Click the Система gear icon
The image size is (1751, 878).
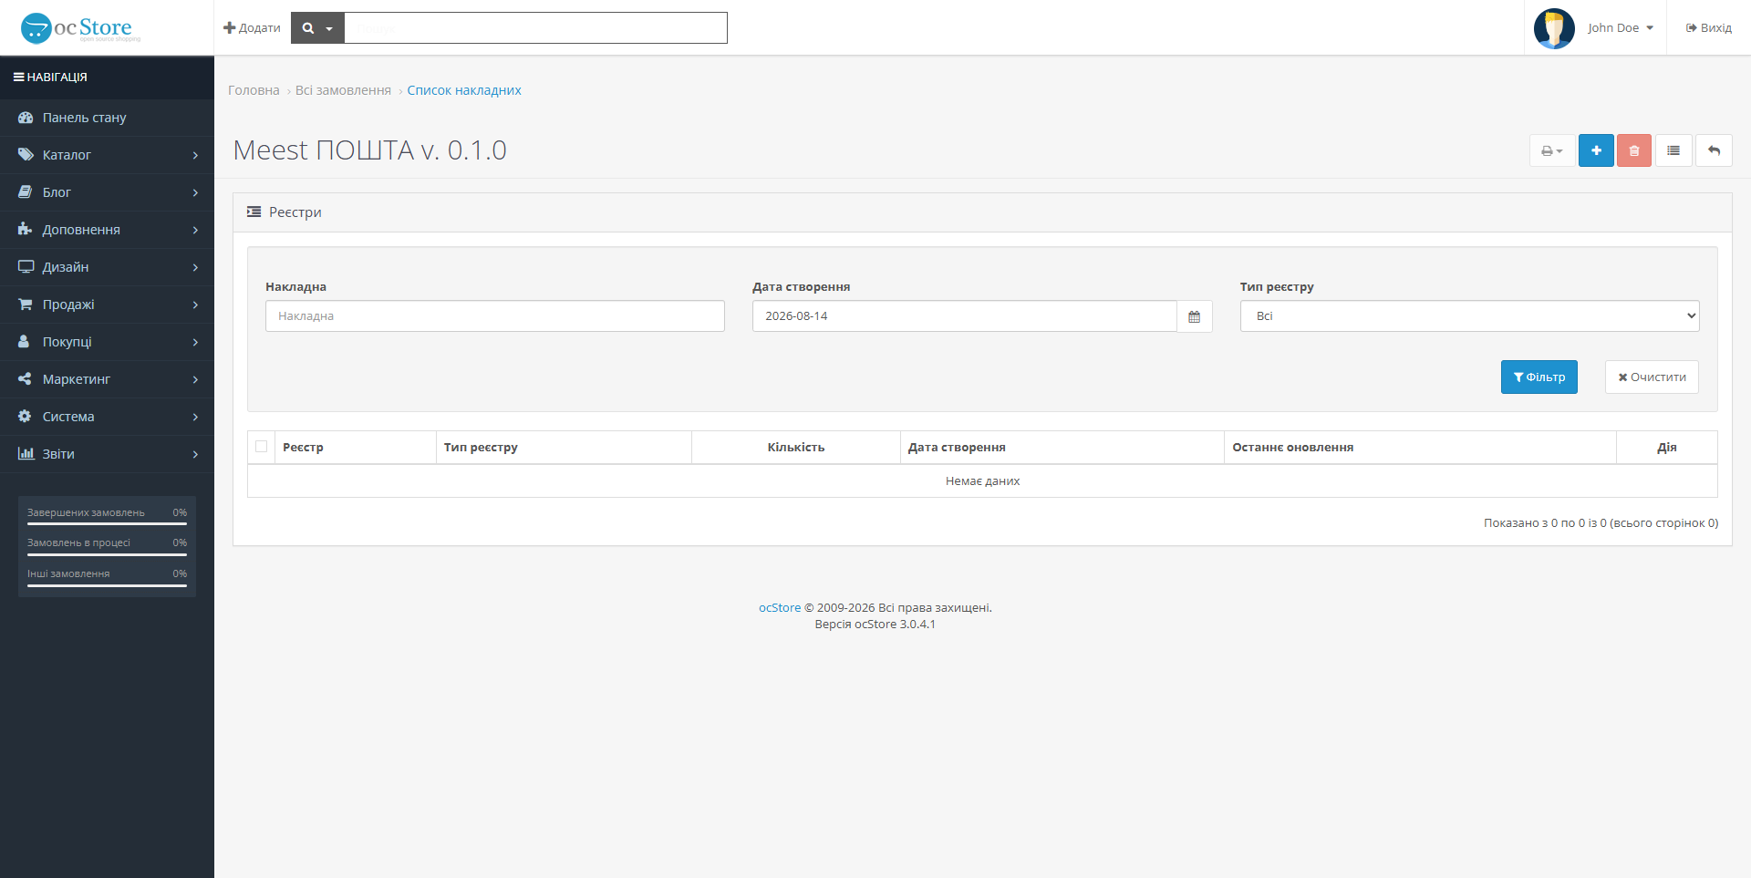click(x=25, y=417)
